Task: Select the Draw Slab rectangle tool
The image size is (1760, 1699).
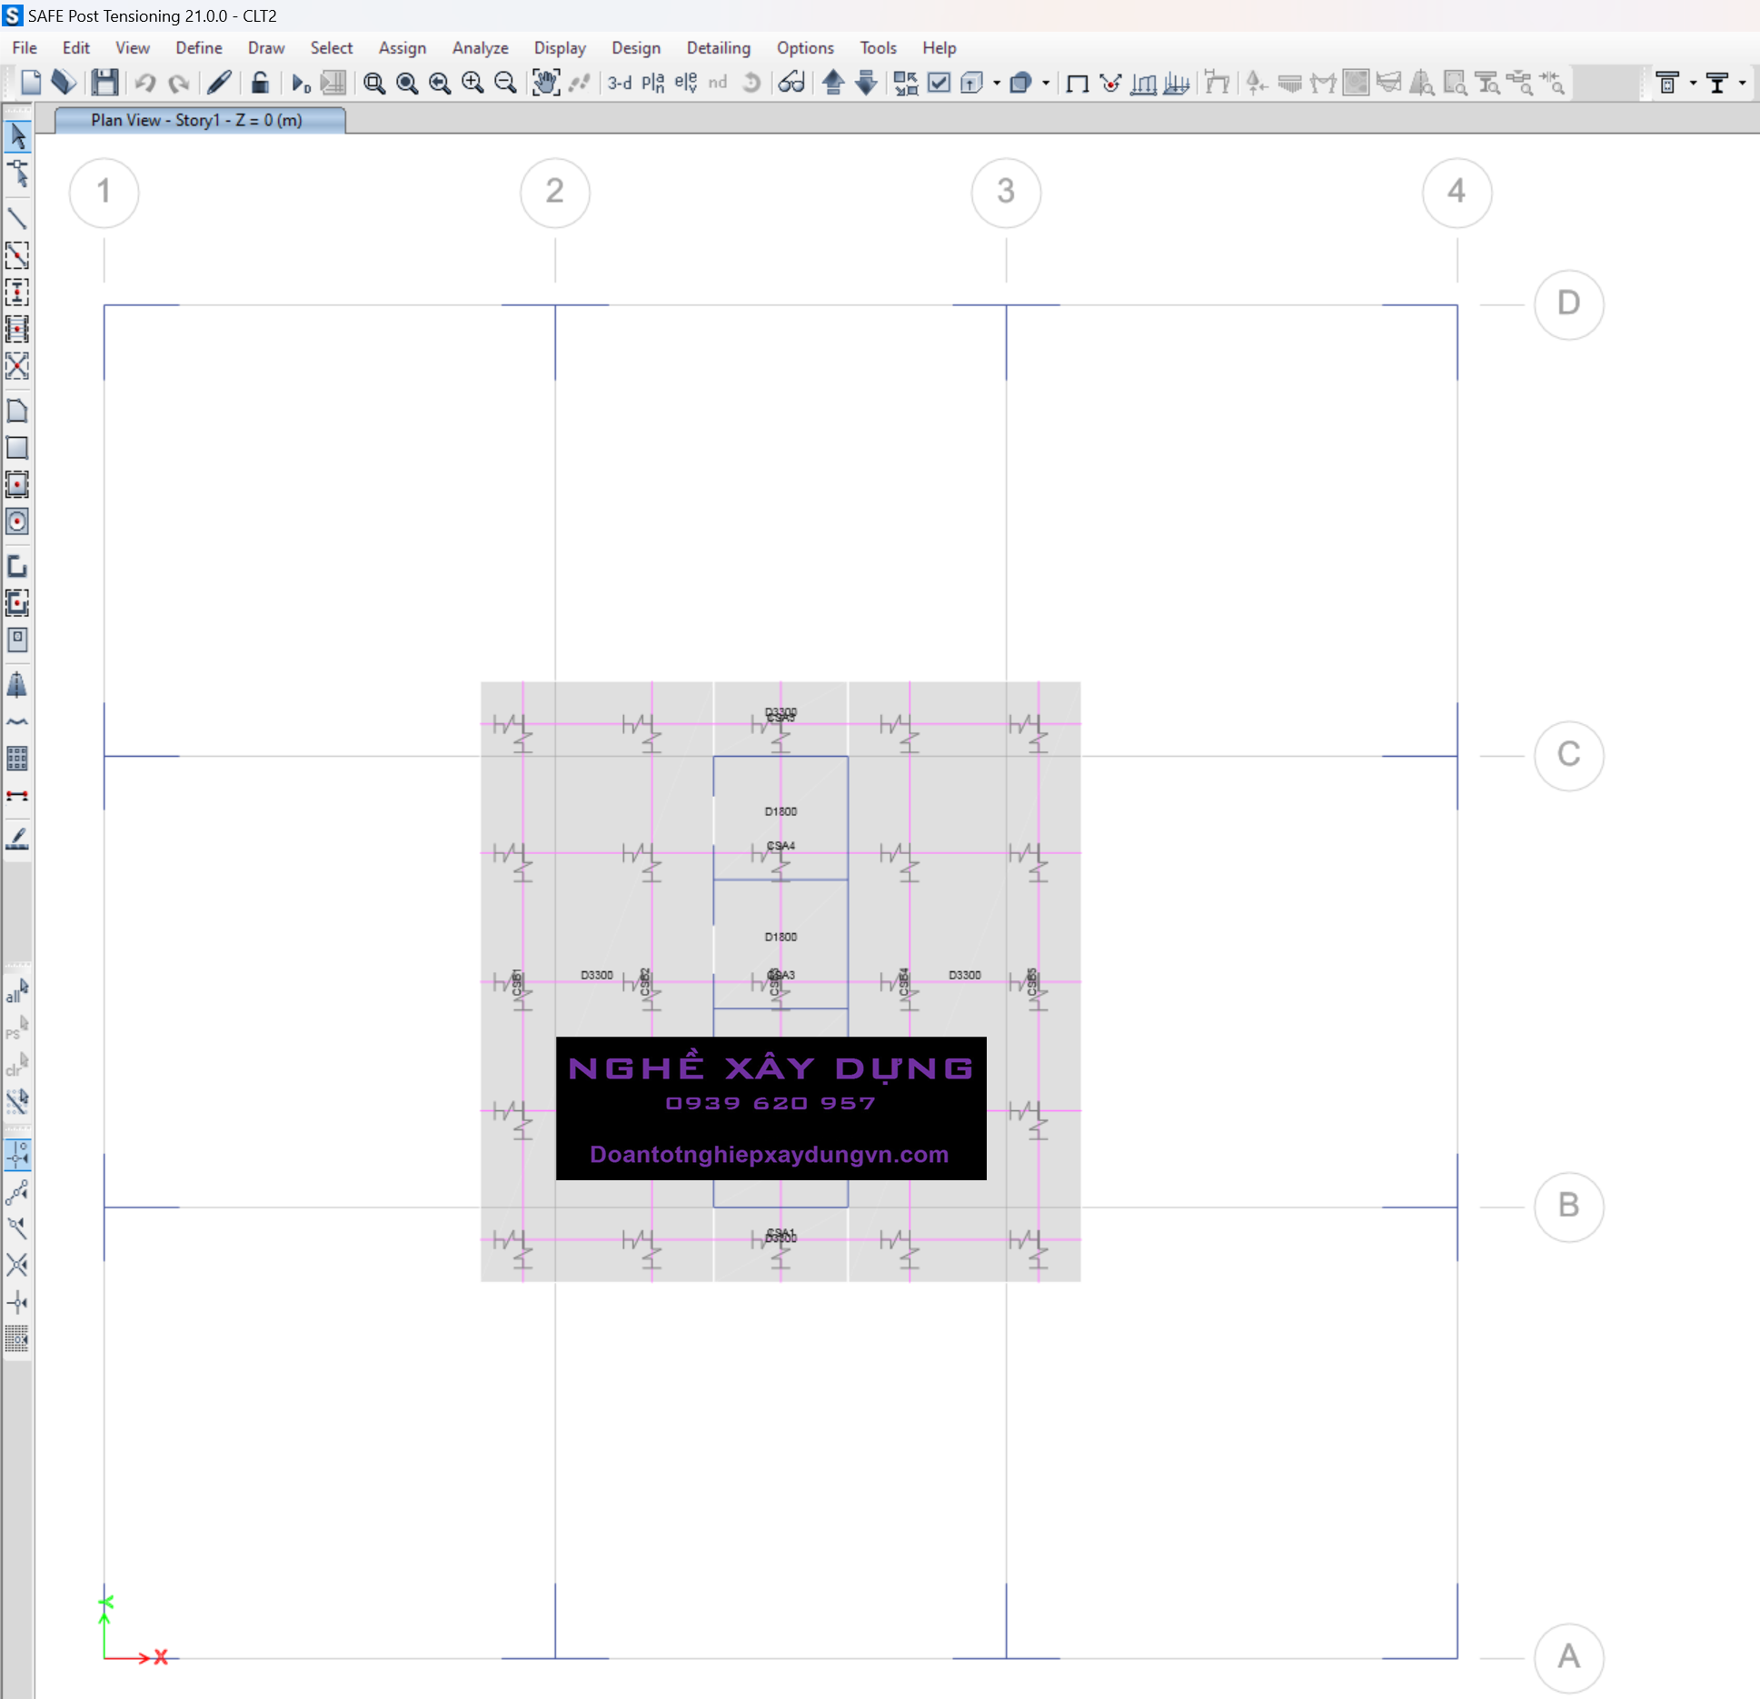Action: click(17, 447)
